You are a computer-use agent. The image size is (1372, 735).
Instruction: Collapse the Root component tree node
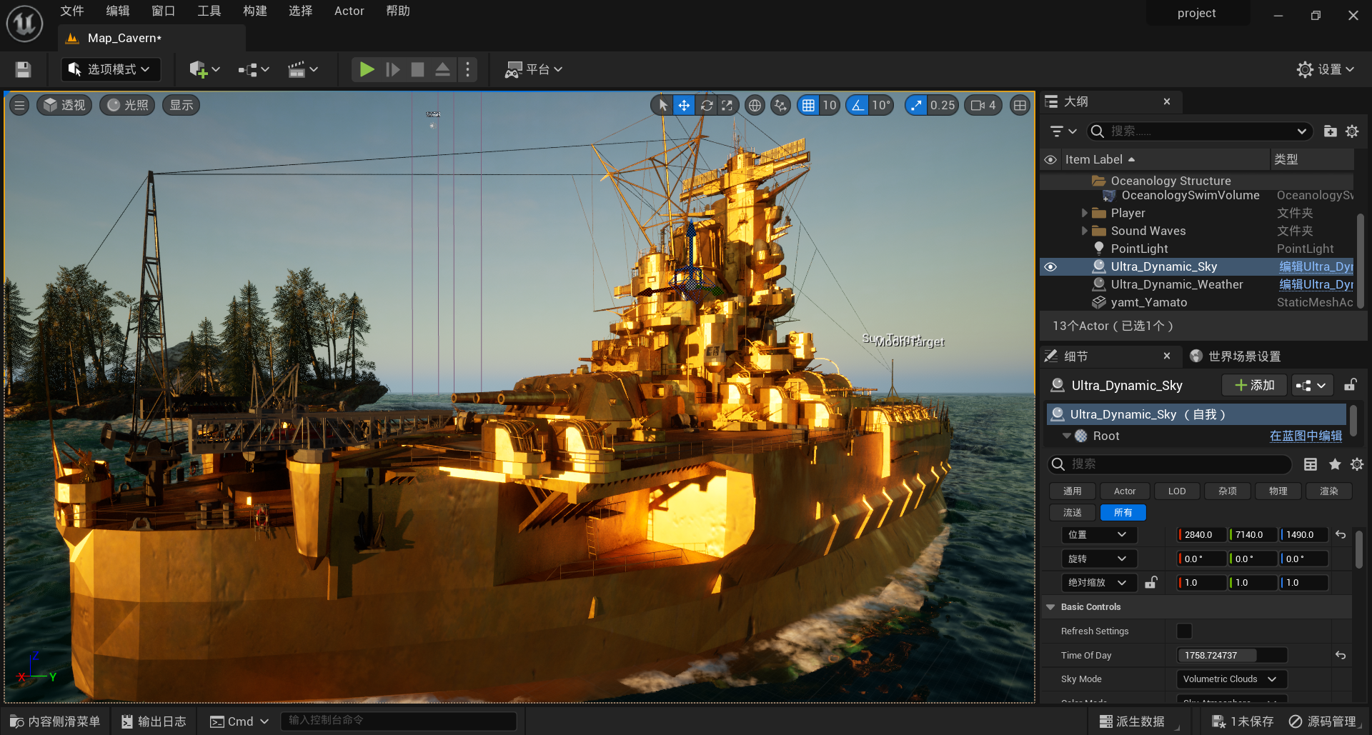1067,436
